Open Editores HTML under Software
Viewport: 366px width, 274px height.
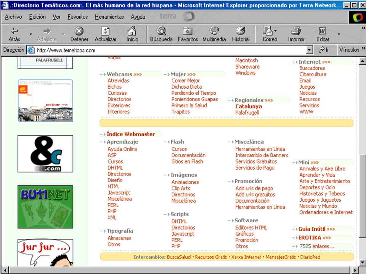click(251, 228)
